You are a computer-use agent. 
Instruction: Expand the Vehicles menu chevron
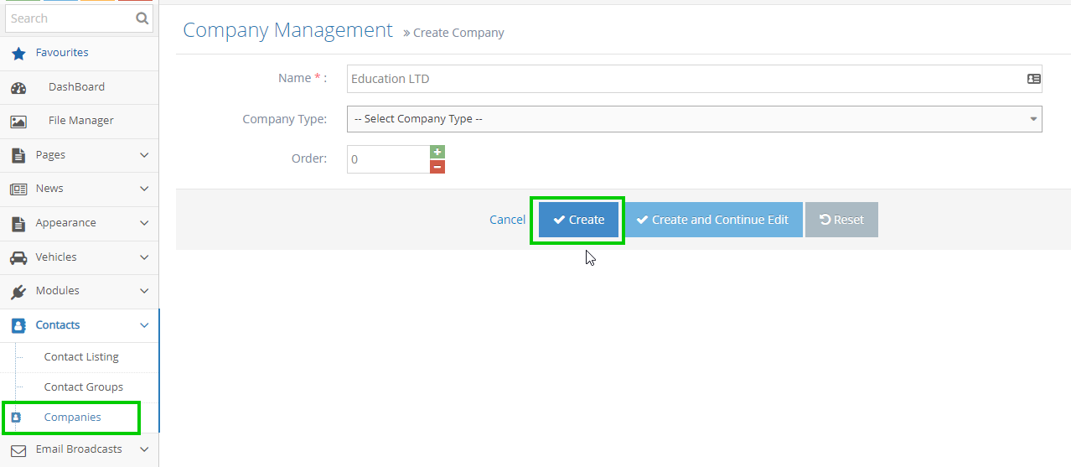point(144,257)
